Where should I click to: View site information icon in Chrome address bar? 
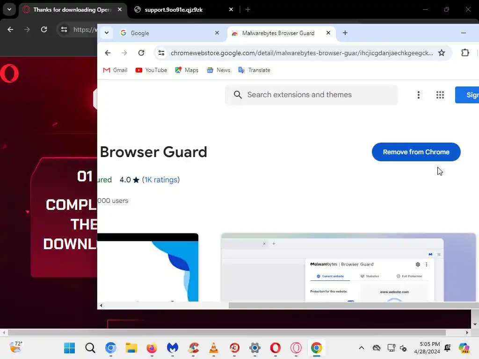pos(161,53)
